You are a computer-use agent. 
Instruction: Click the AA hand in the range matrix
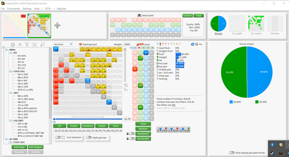pos(56,49)
